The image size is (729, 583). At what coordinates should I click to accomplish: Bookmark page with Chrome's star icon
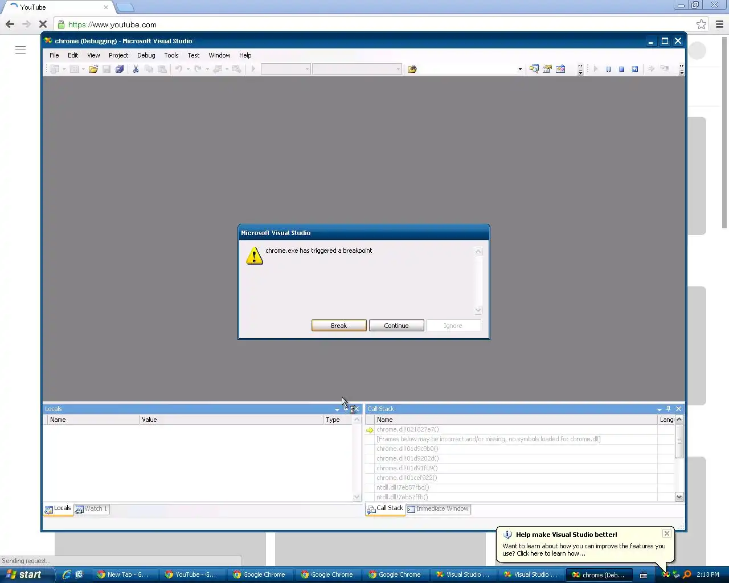[701, 24]
